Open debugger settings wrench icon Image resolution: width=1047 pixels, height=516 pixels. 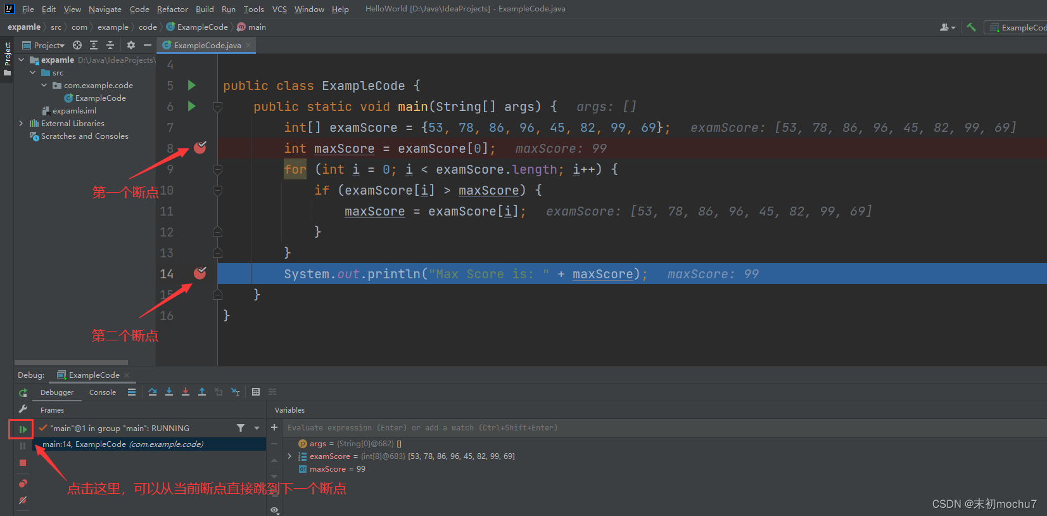click(23, 410)
